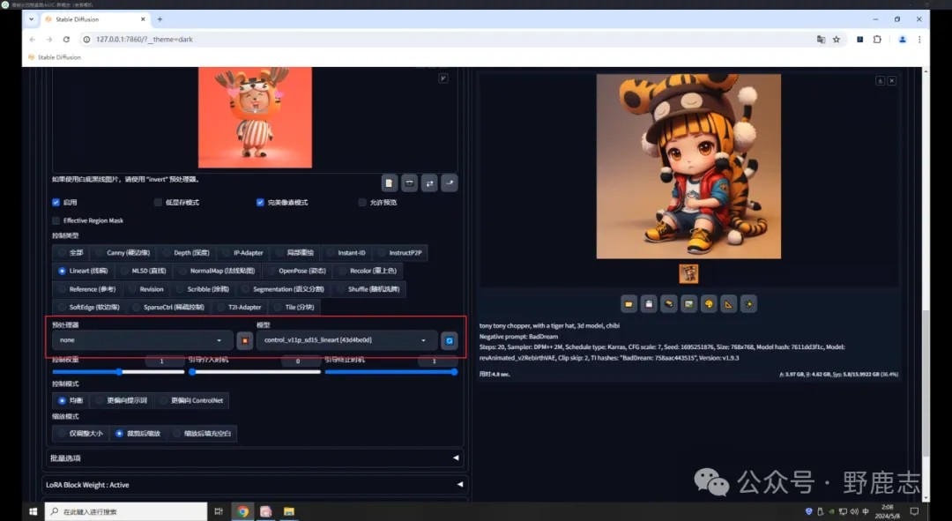The height and width of the screenshot is (521, 952).
Task: Select the Canny control type radio
Action: point(122,253)
